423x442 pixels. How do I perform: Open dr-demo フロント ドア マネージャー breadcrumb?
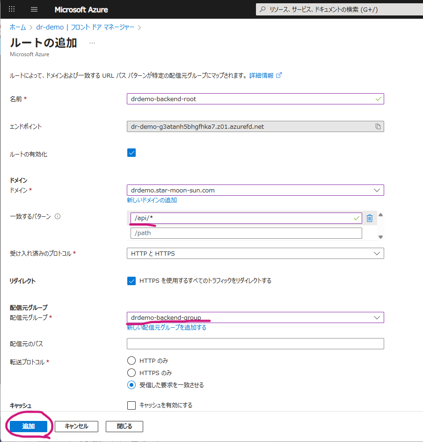85,27
